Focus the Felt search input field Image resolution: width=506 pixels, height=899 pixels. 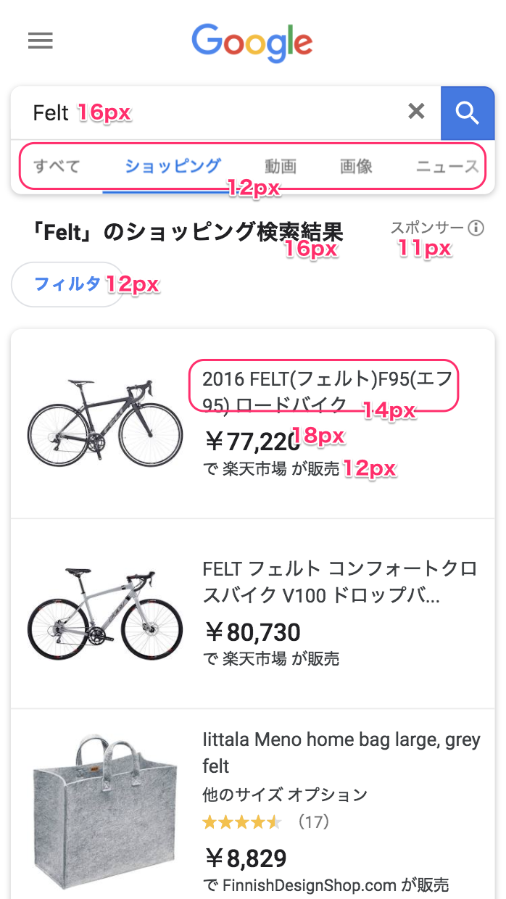(217, 112)
